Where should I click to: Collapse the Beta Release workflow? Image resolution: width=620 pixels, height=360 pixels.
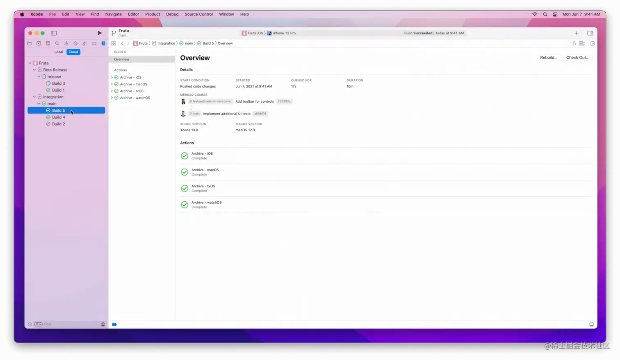34,70
